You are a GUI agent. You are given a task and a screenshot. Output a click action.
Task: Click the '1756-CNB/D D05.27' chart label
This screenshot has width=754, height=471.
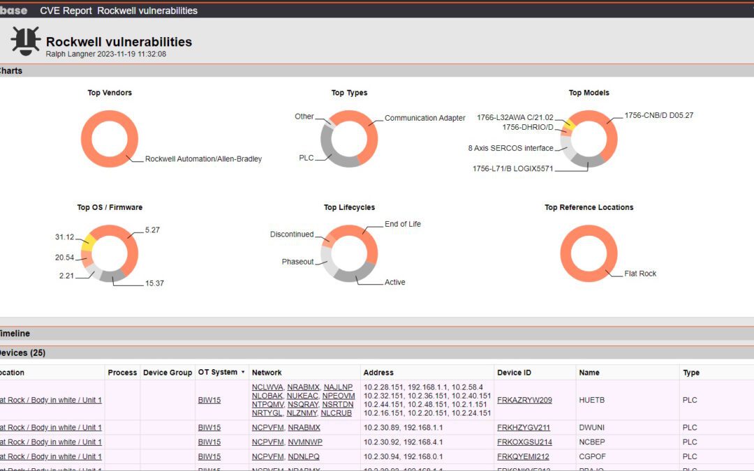click(659, 115)
